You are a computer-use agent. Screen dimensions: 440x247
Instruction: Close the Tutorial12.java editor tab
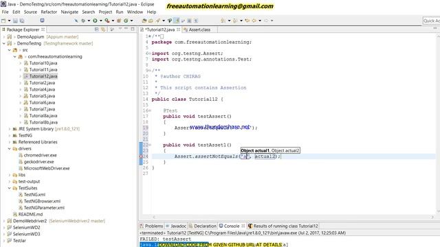click(178, 30)
